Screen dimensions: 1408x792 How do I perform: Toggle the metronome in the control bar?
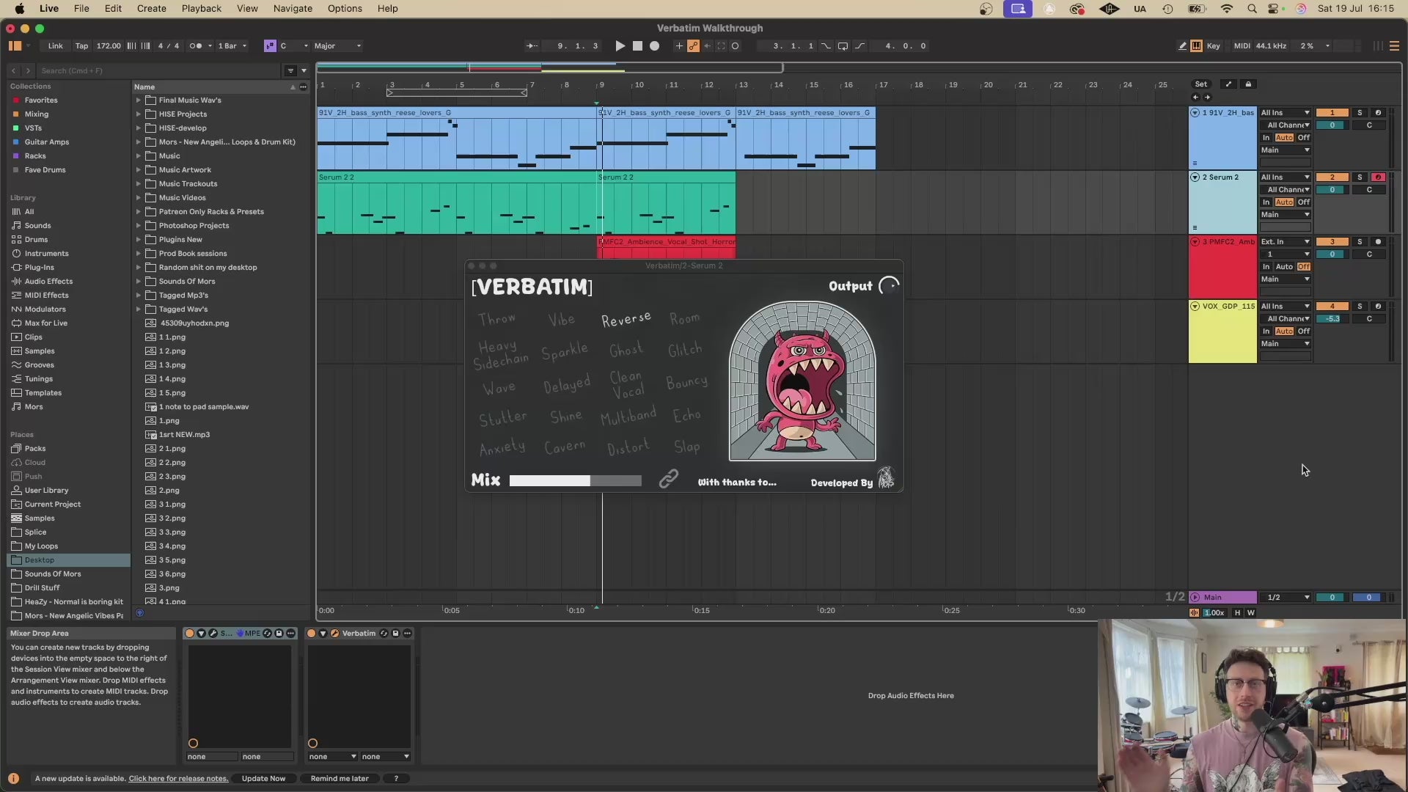coord(196,46)
